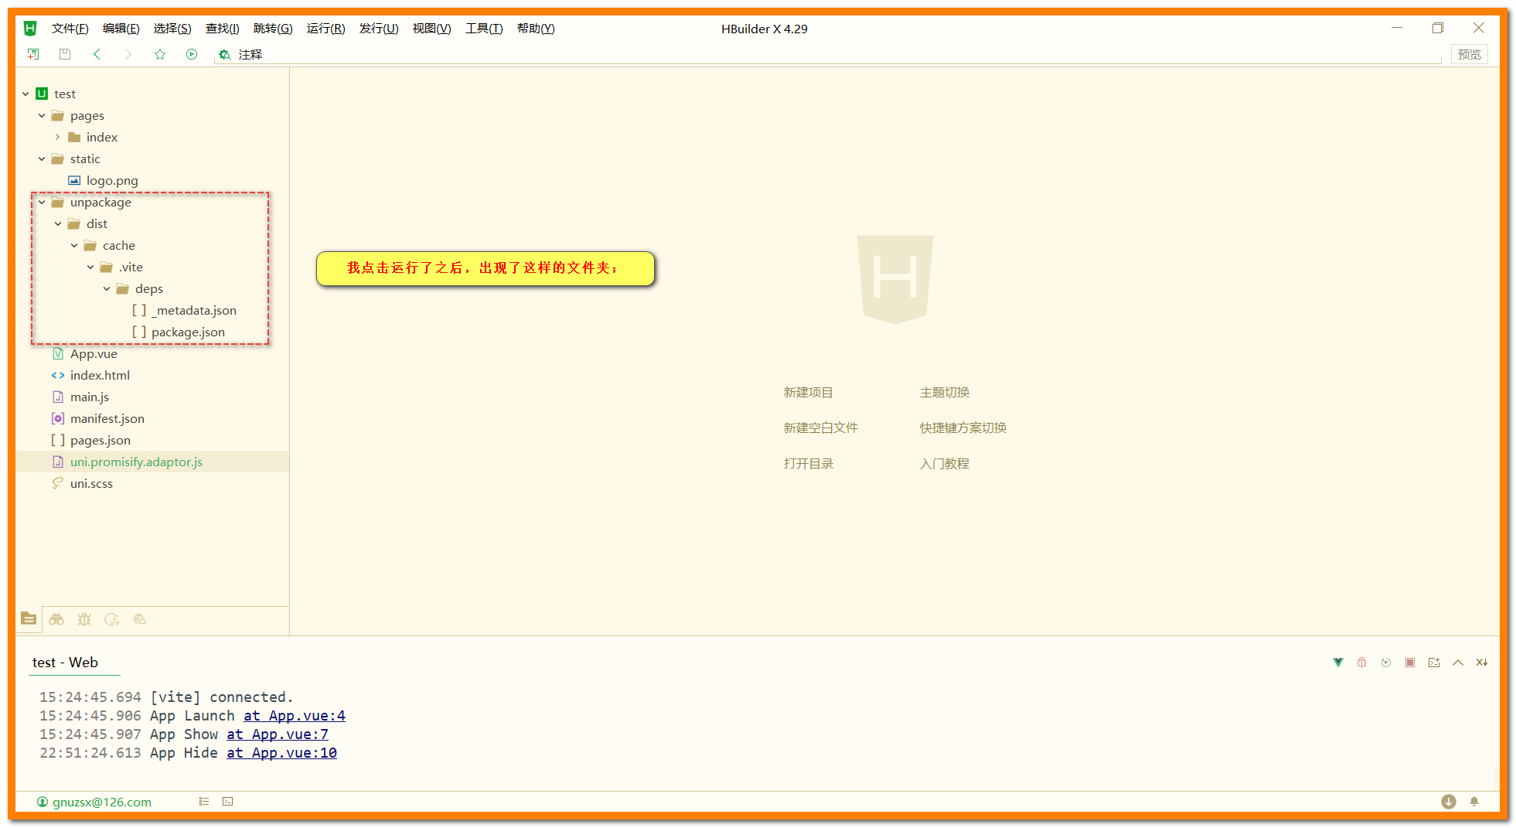Click the Vue devtools icon in console toolbar
This screenshot has width=1516, height=828.
[1338, 663]
